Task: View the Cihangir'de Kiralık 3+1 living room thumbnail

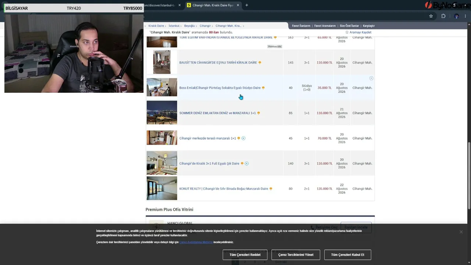Action: 162,163
